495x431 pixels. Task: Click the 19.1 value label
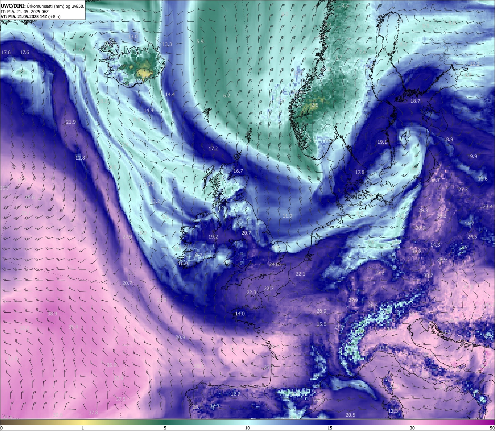pos(382,142)
